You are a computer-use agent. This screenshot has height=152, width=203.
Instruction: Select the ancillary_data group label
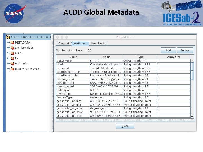pos(24,48)
